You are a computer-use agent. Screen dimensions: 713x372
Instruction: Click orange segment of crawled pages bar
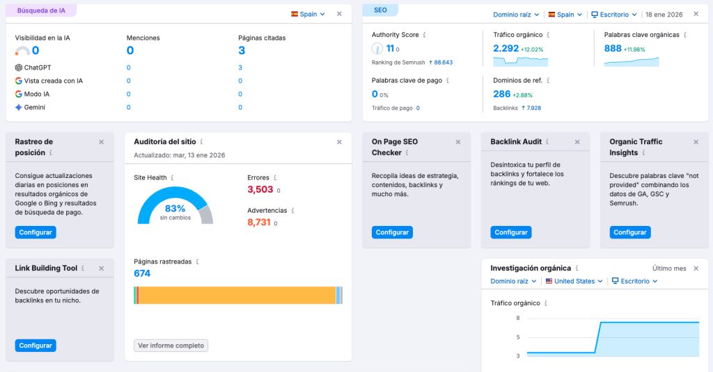[237, 296]
